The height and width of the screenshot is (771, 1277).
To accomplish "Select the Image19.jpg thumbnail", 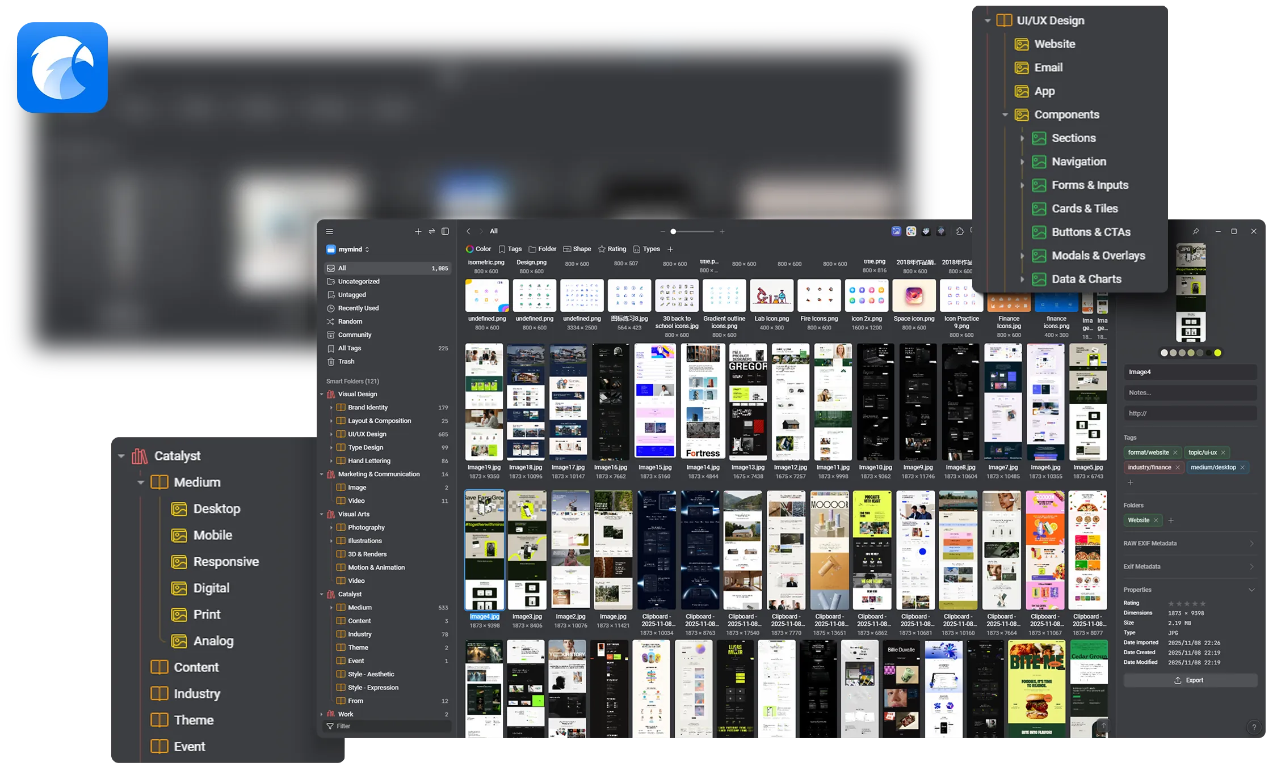I will (x=484, y=401).
